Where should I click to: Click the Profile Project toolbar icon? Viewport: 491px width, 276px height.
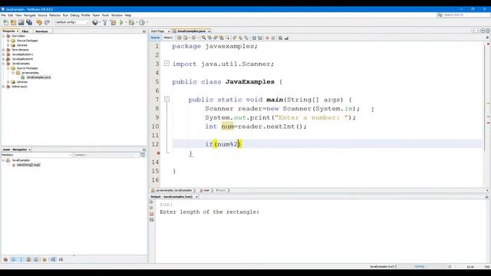(142, 22)
